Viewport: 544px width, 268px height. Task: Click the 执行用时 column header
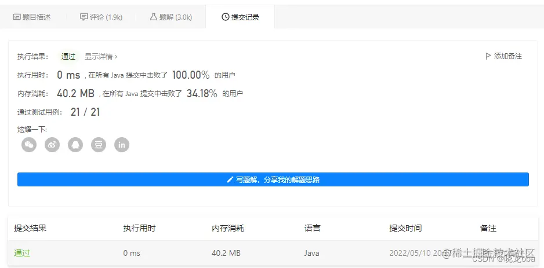click(139, 228)
